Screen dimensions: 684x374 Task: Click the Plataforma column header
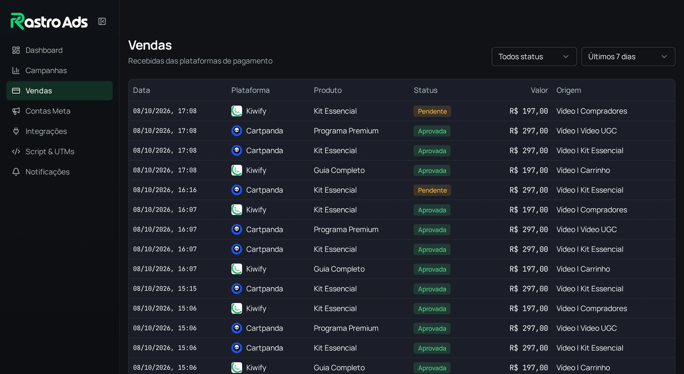(x=250, y=90)
